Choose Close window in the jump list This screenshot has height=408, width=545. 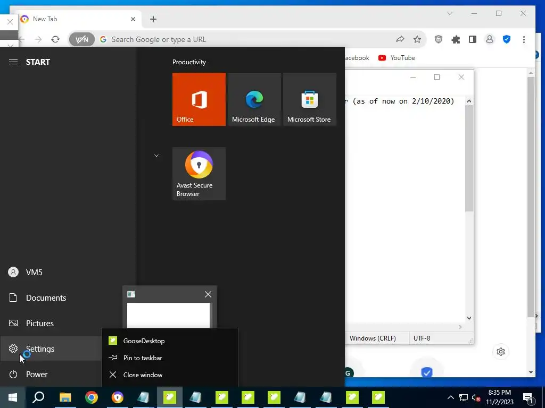[x=170, y=375]
